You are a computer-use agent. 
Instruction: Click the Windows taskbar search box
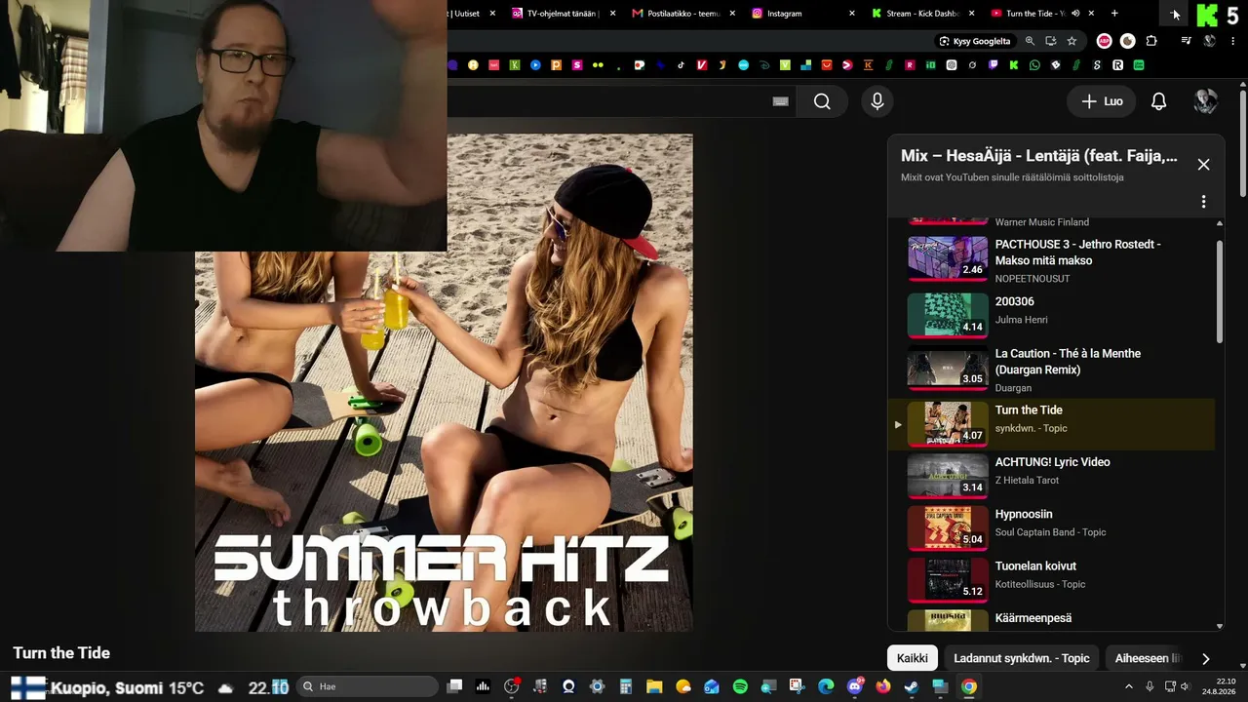367,686
